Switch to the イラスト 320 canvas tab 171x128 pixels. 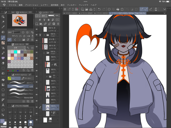click(x=70, y=13)
